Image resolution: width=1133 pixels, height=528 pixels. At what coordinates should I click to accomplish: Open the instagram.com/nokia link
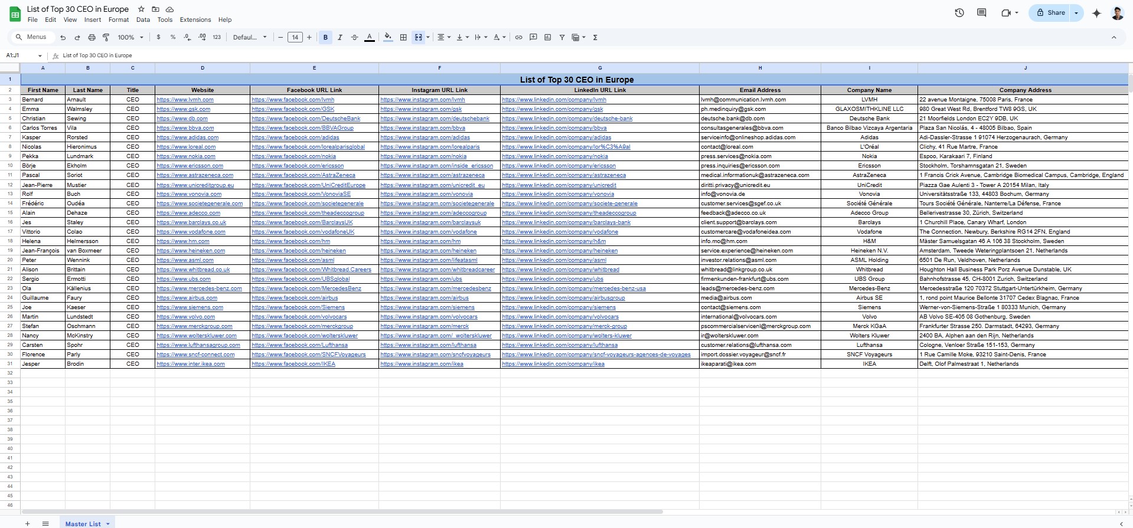tap(423, 156)
